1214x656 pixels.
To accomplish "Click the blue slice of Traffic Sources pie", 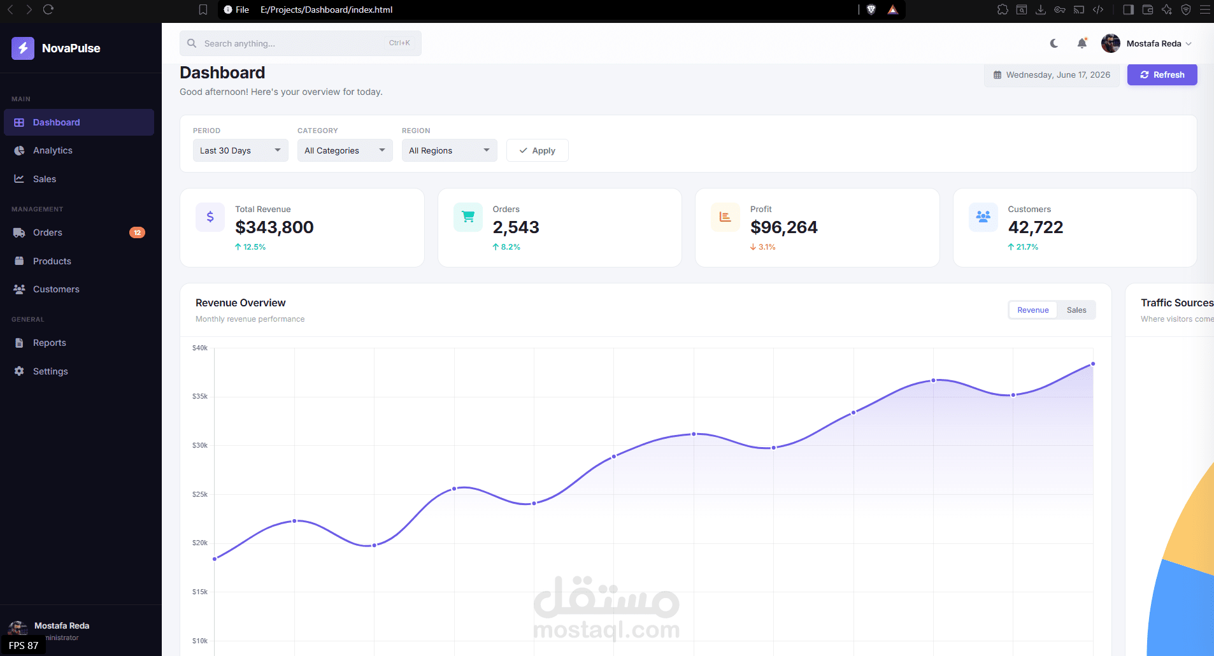I will click(1182, 611).
